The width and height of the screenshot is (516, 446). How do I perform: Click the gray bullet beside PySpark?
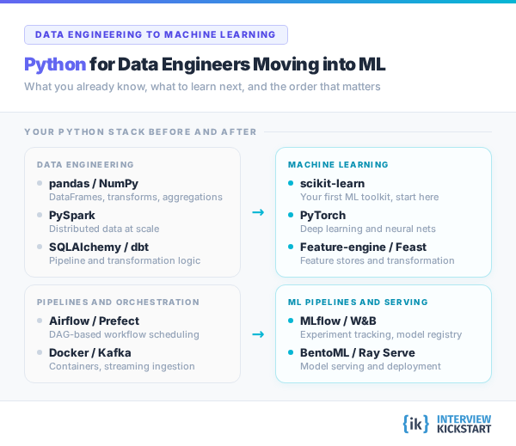tap(40, 215)
